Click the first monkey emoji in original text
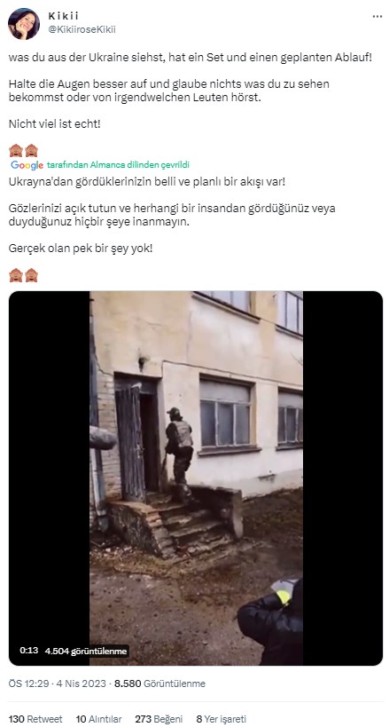The image size is (389, 727). [x=16, y=151]
